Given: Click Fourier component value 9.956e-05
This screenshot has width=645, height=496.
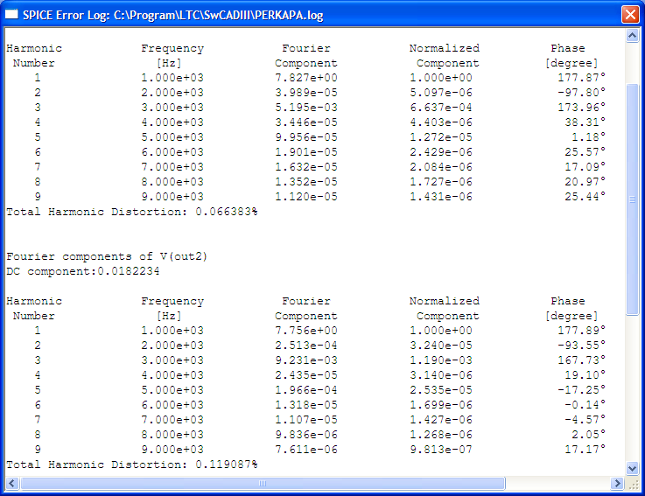Looking at the screenshot, I should pyautogui.click(x=306, y=137).
